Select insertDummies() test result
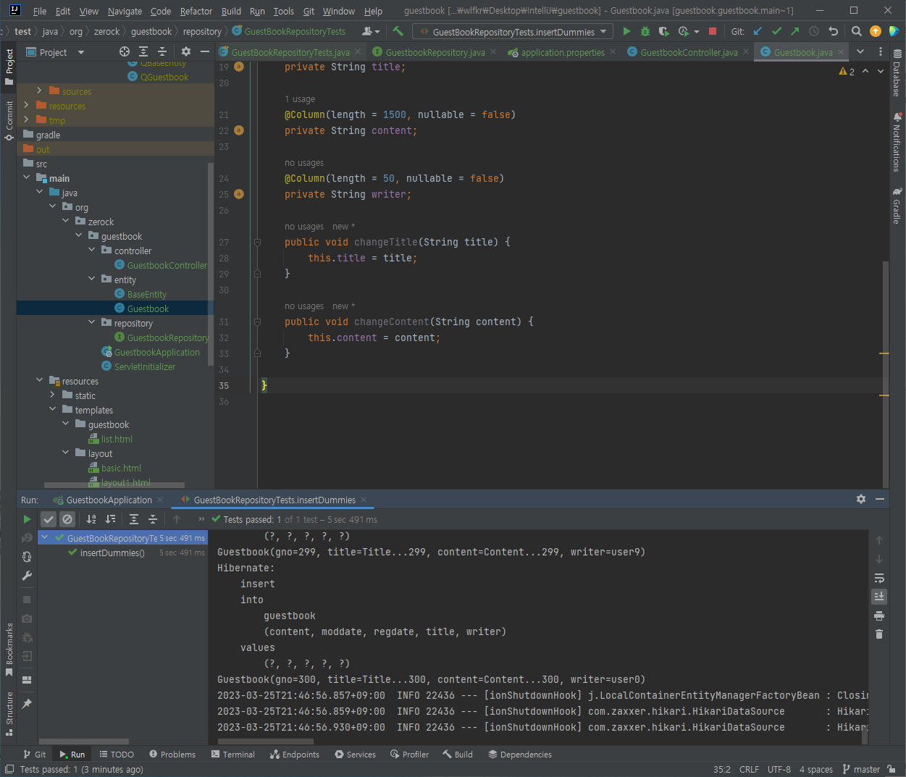 [112, 553]
